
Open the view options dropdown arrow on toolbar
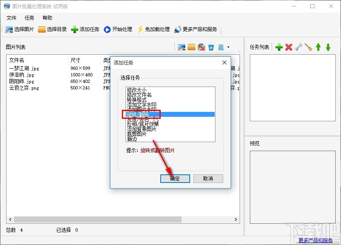click(229, 47)
